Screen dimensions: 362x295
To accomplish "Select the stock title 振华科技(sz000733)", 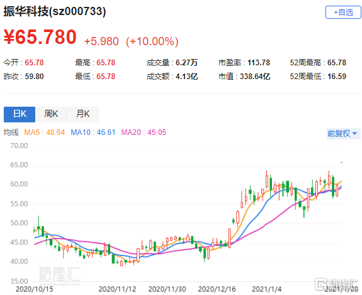I will coord(55,11).
